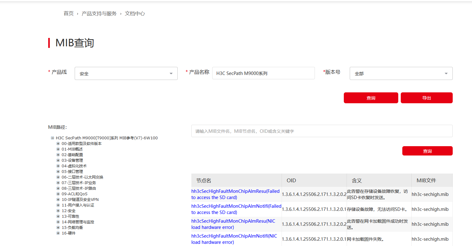Click the 查询 button below the keyword search box
This screenshot has height=246, width=472.
coord(428,151)
